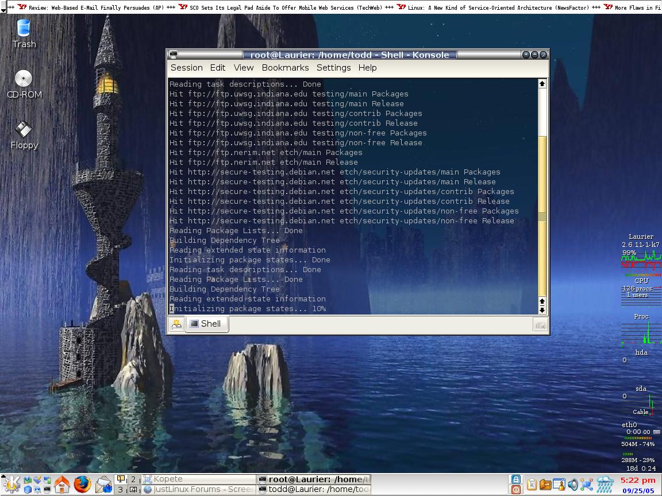This screenshot has height=496, width=662.
Task: Click the news ticker headline about SCO
Action: [286, 7]
